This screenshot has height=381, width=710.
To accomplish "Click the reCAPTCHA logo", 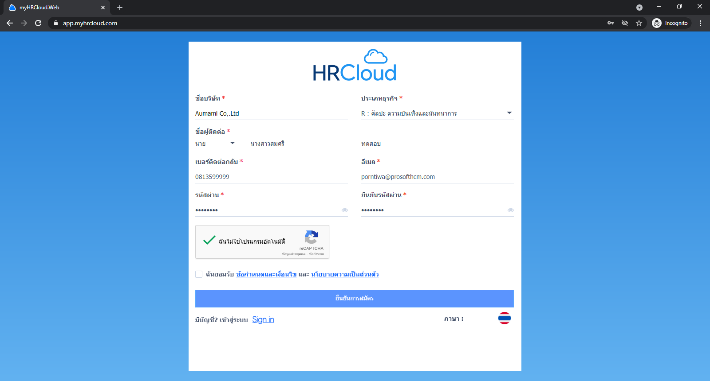I will point(312,237).
